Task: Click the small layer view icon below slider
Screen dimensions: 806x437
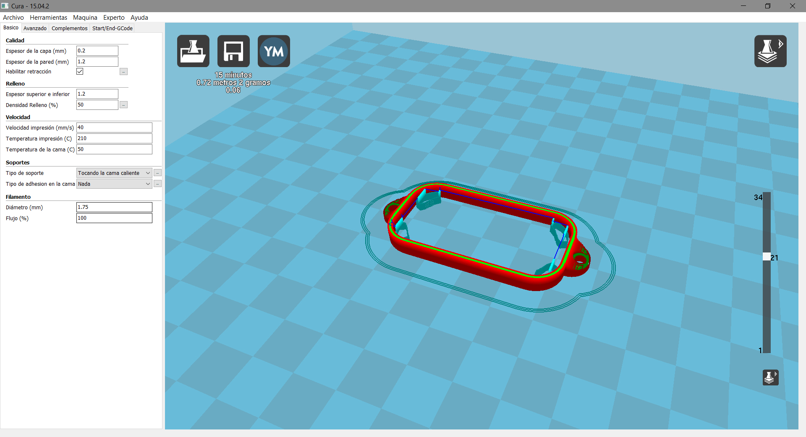Action: click(x=770, y=377)
